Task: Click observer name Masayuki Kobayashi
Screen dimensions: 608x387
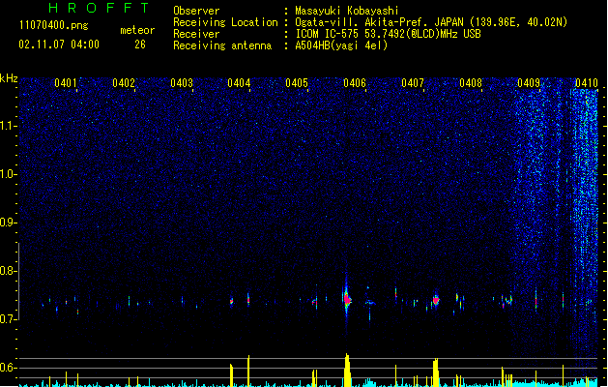Action: pyautogui.click(x=346, y=11)
